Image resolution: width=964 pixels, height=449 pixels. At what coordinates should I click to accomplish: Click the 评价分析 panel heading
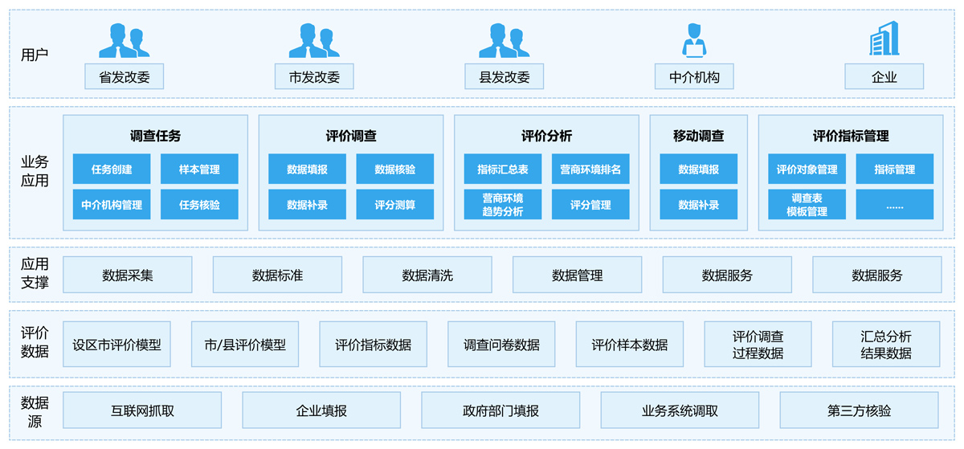(x=546, y=136)
